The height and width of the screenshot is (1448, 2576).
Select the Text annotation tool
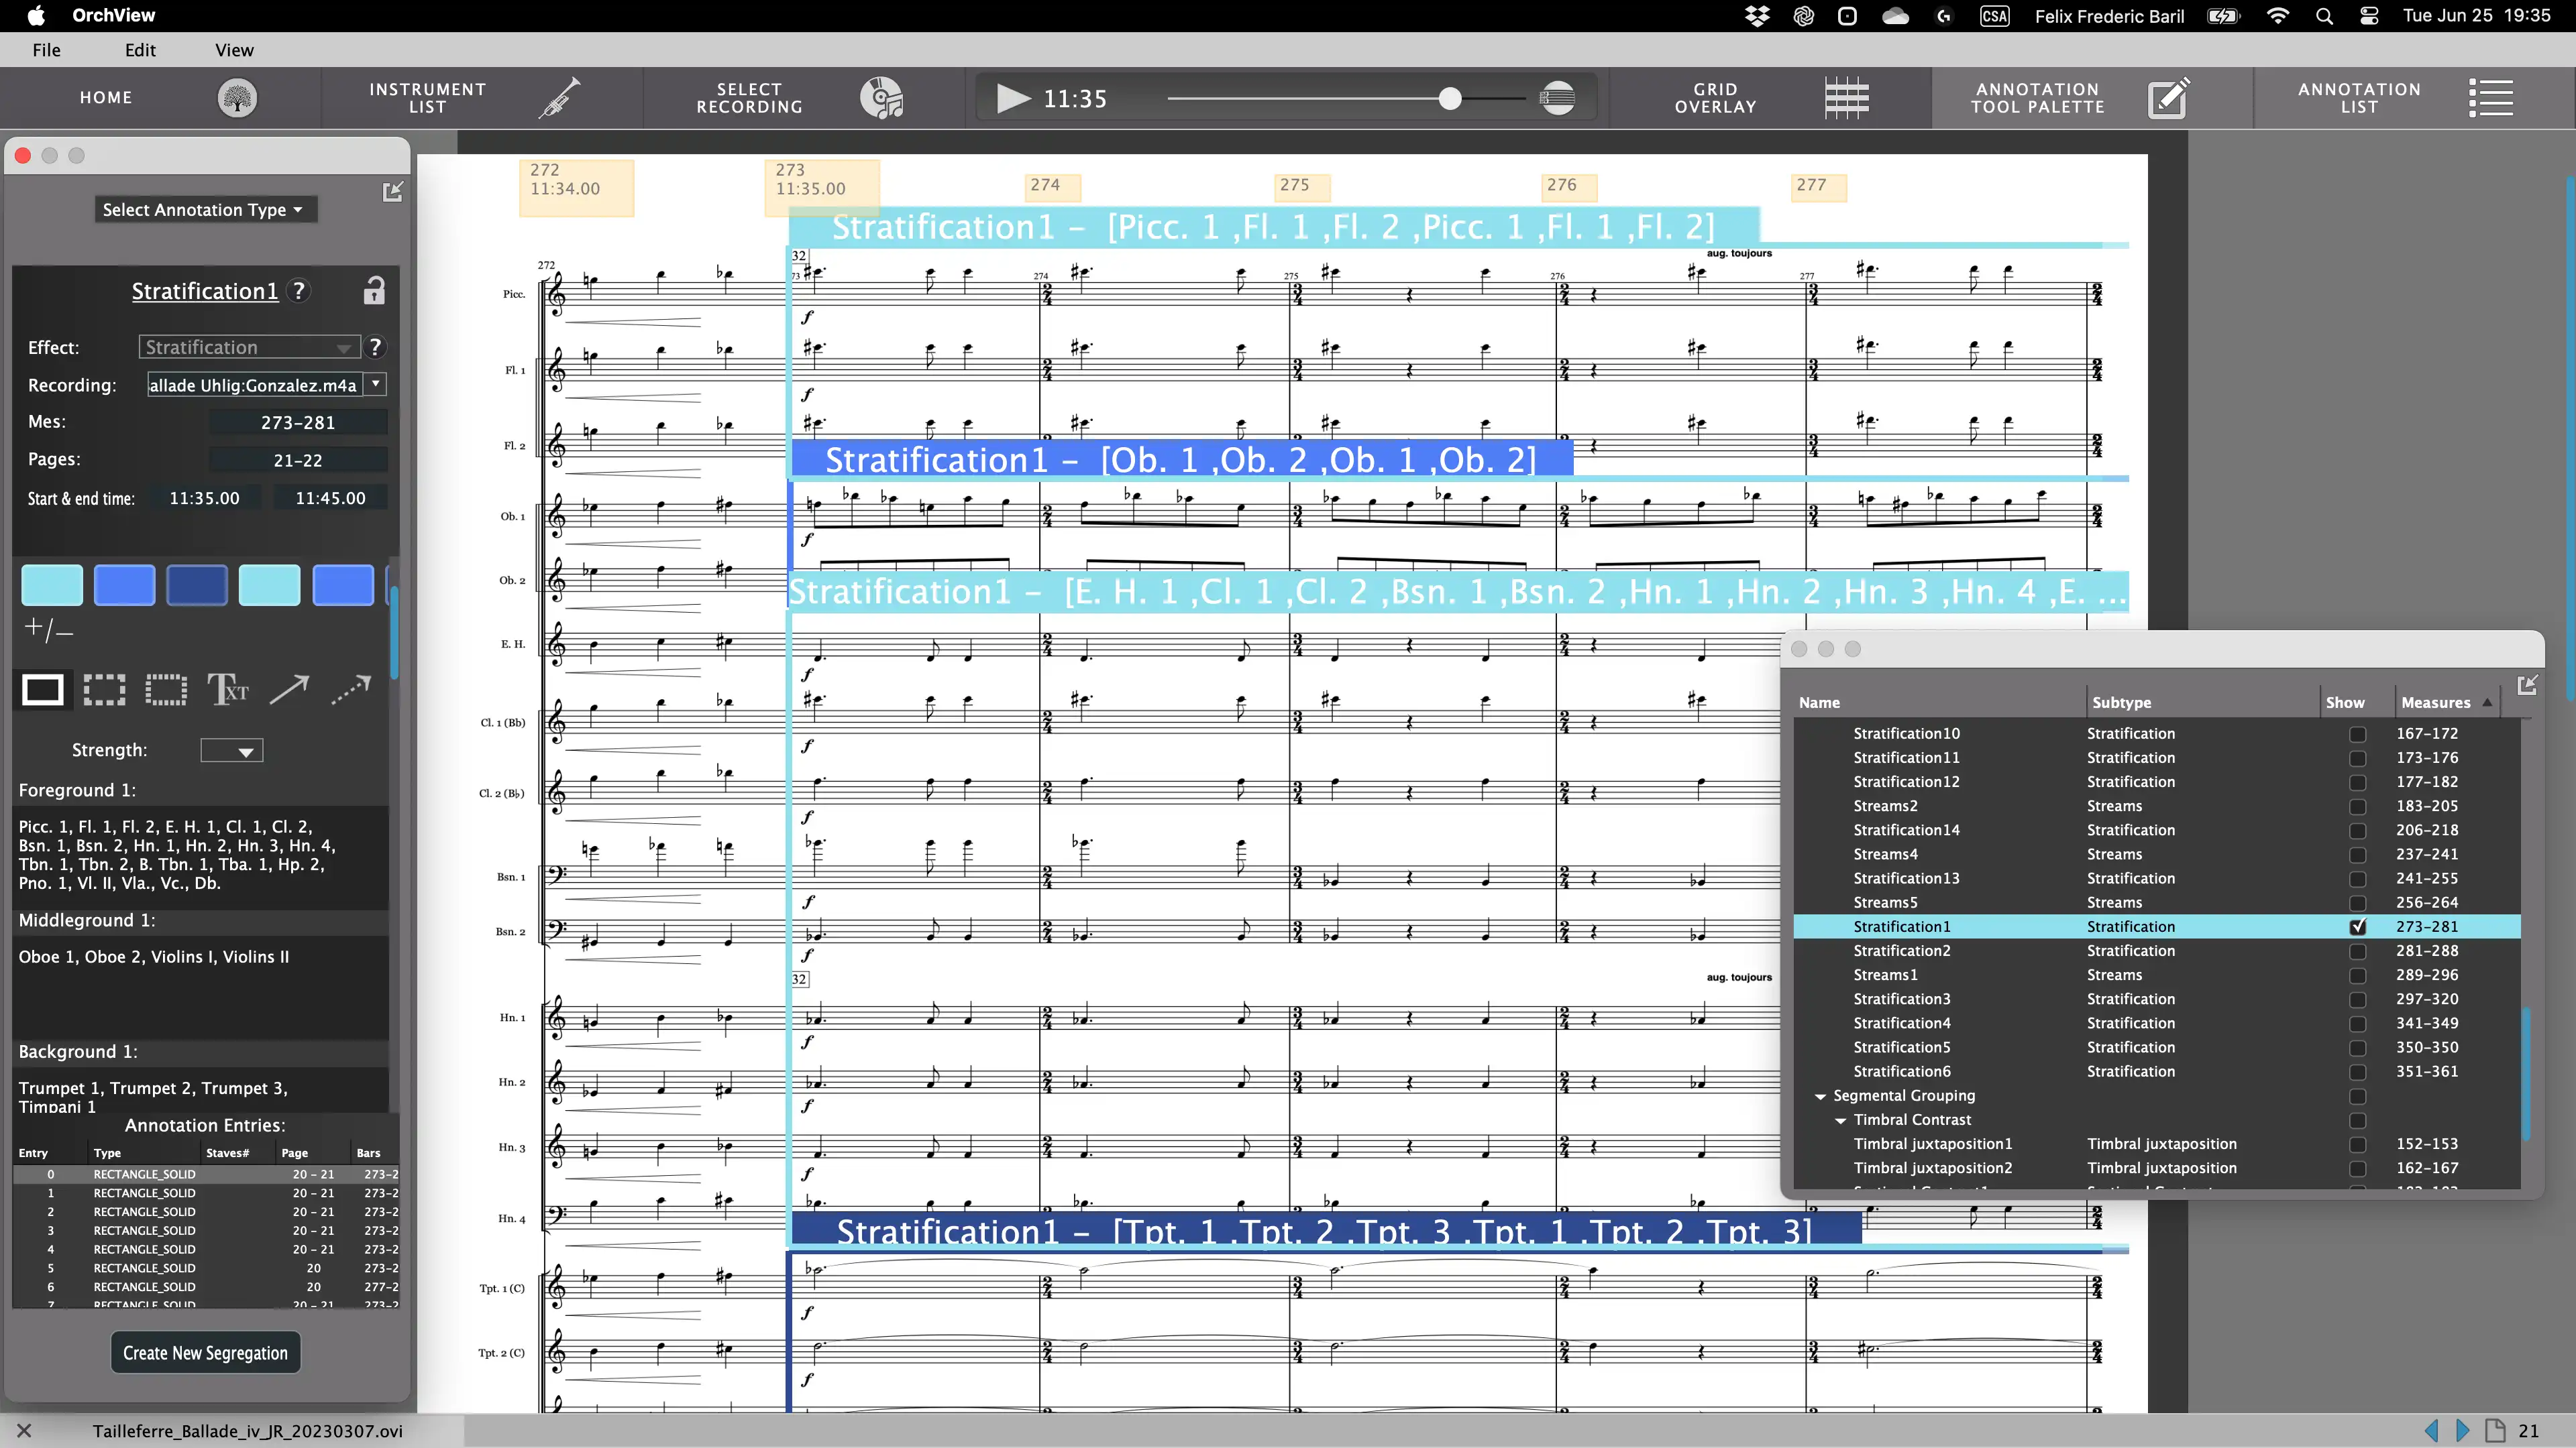[x=228, y=690]
